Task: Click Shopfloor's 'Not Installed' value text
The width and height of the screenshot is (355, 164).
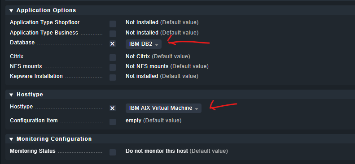Action: (x=142, y=22)
